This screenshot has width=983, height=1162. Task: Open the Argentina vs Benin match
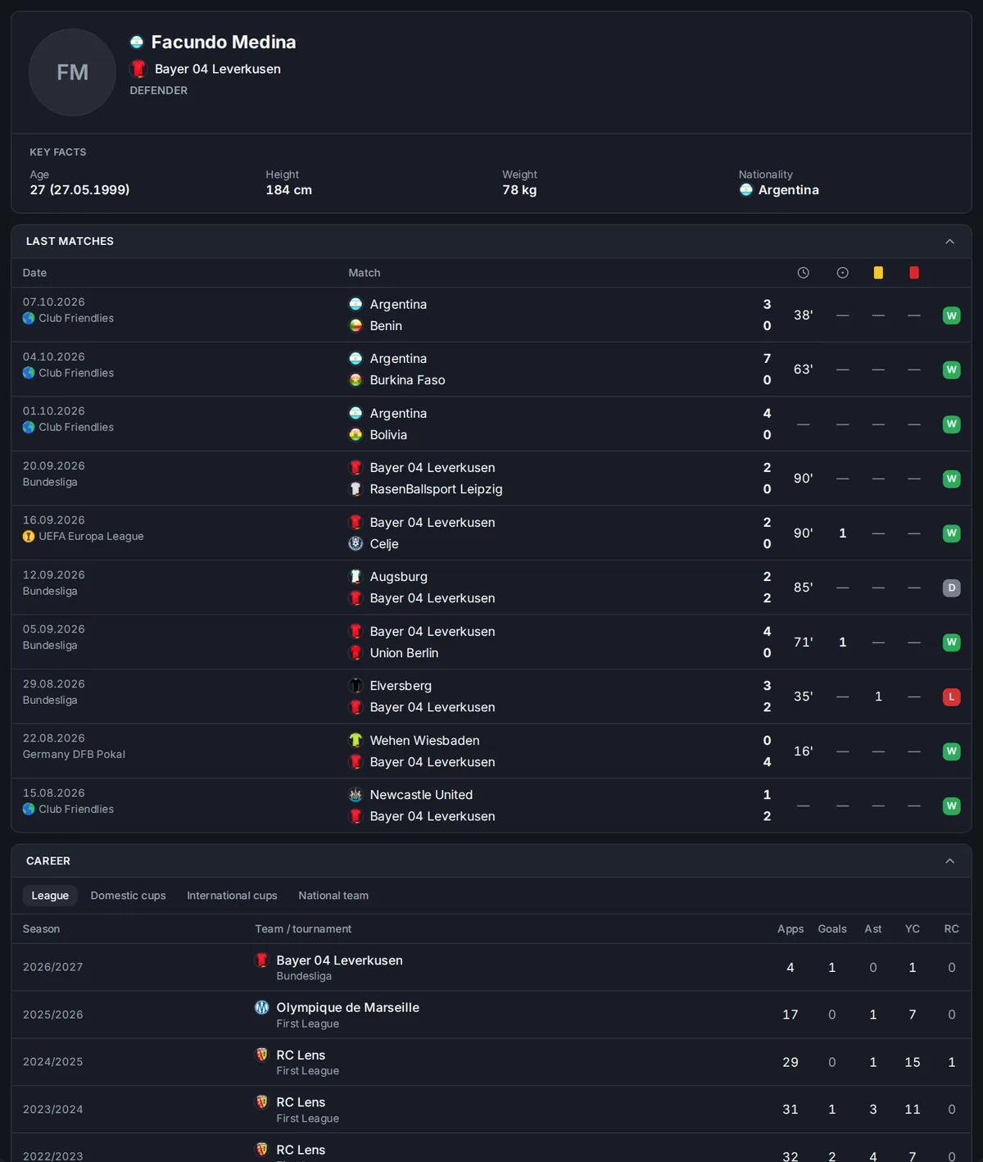tap(491, 315)
